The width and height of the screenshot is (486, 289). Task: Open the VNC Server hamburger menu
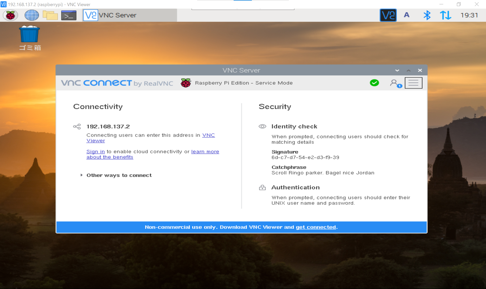[x=413, y=83]
